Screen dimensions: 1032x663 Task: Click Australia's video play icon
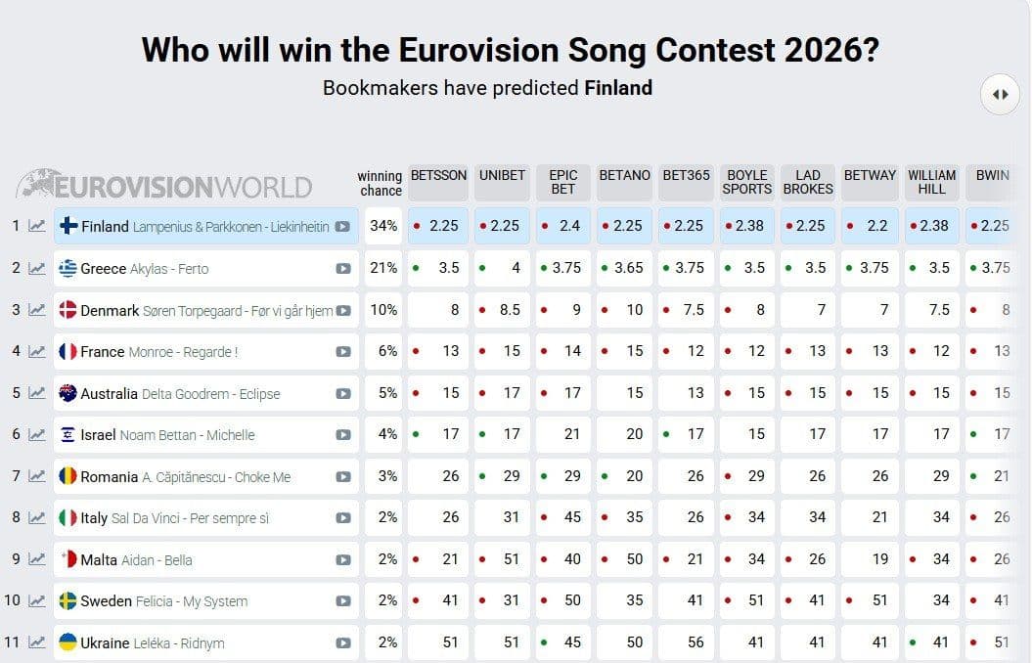click(x=343, y=393)
